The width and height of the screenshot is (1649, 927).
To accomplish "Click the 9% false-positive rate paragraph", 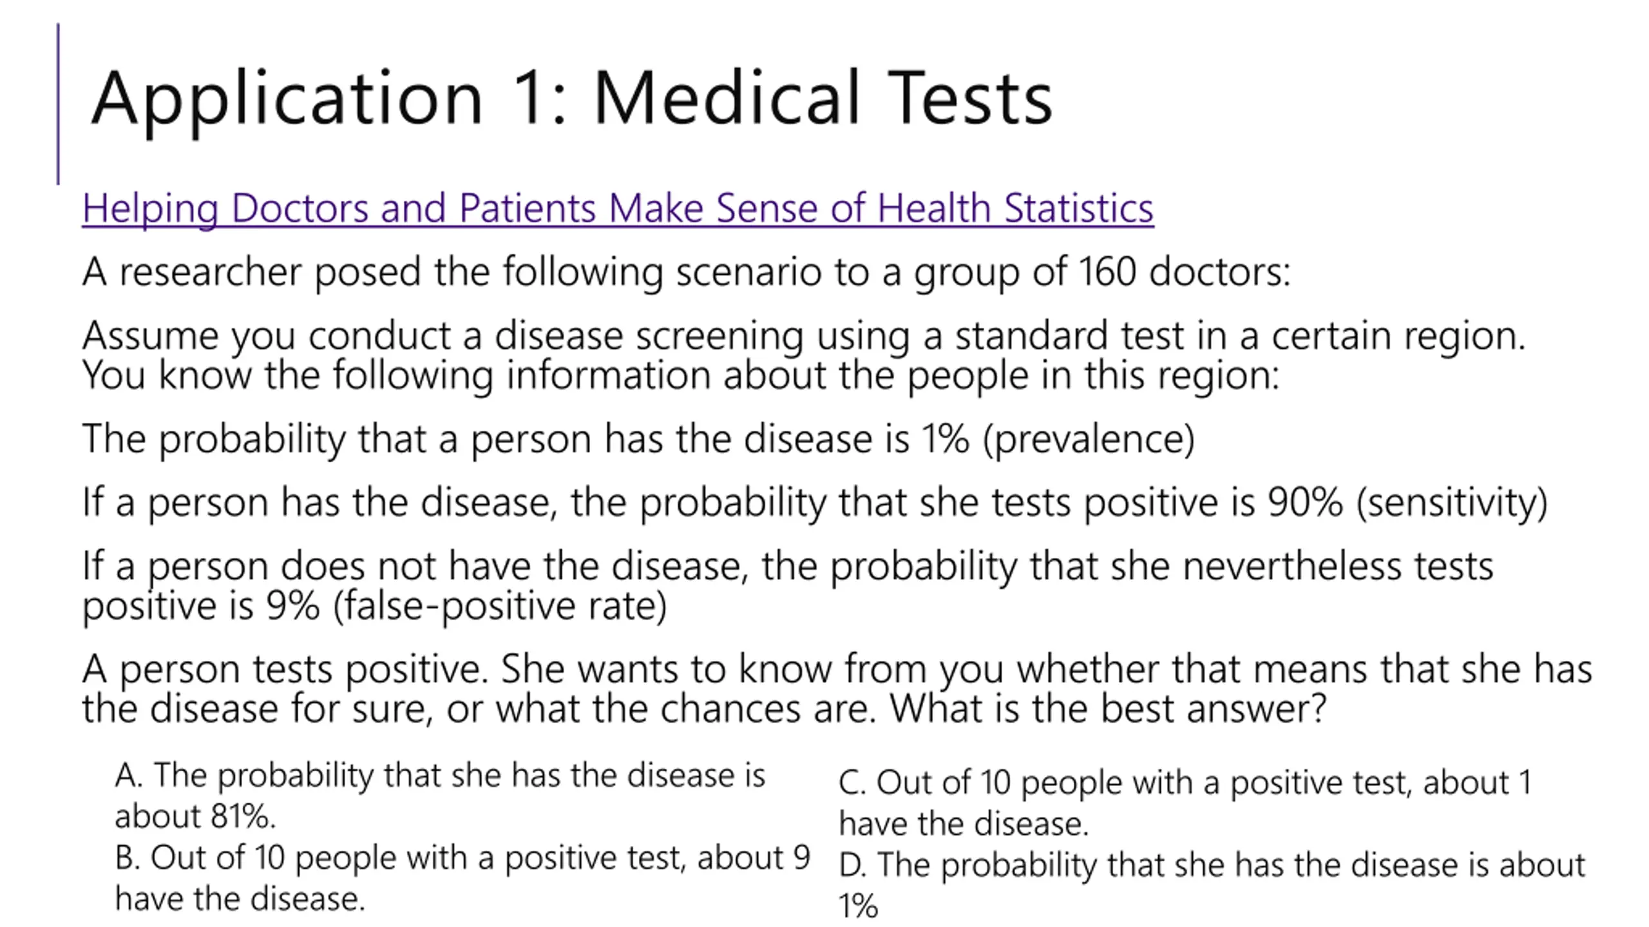I will click(x=787, y=586).
